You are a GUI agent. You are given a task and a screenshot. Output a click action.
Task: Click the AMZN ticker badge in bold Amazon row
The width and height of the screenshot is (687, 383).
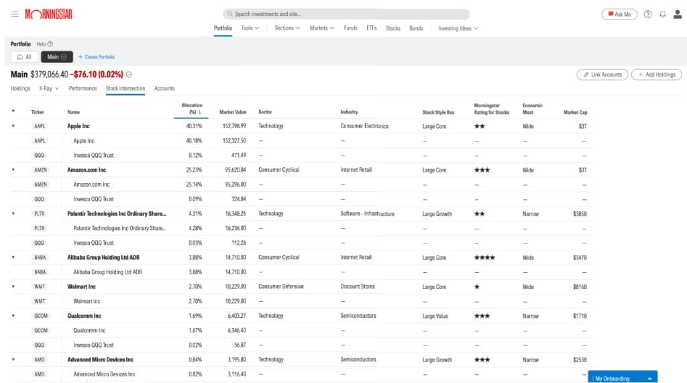41,170
